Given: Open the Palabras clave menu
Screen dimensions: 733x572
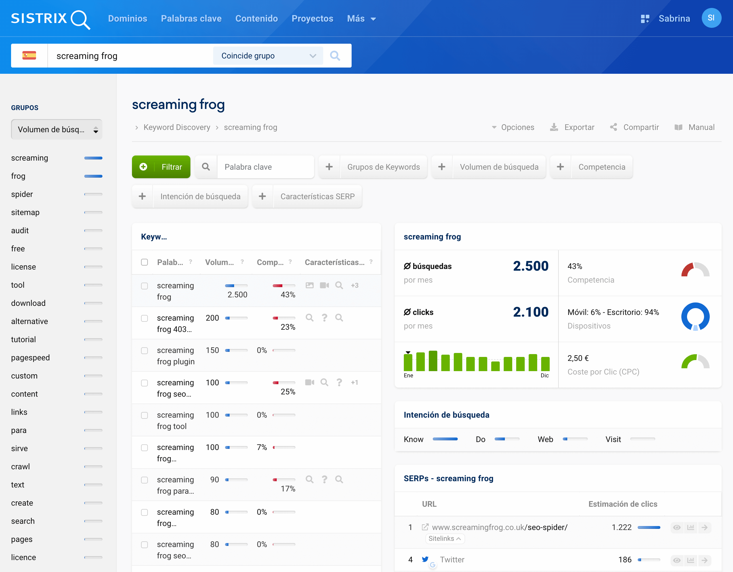Looking at the screenshot, I should click(191, 18).
